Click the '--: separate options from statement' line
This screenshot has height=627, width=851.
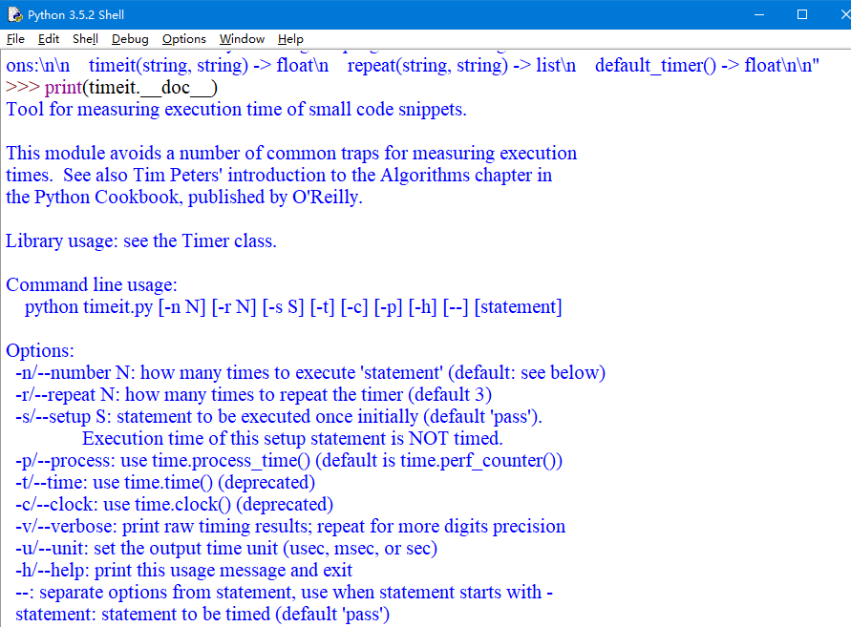[284, 592]
